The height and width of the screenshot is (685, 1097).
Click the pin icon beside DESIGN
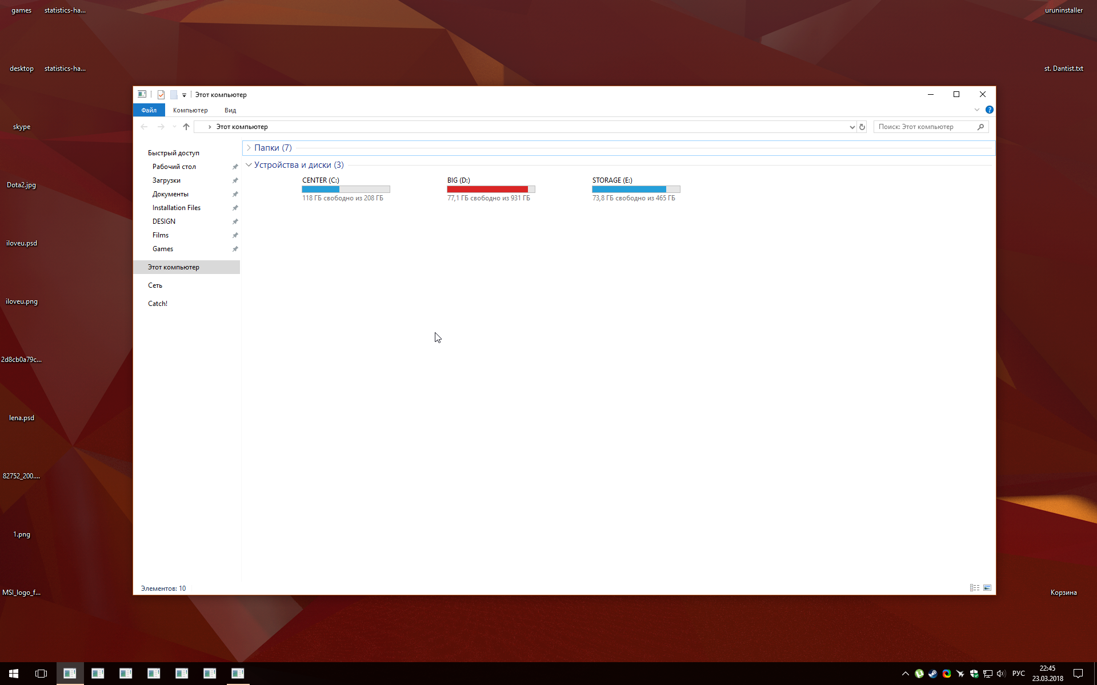coord(235,221)
